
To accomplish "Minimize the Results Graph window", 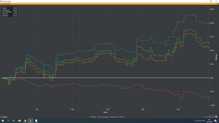I will 206,1.
